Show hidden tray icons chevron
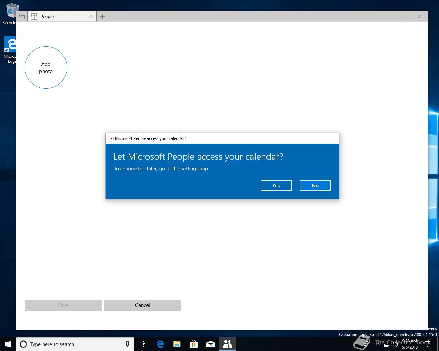This screenshot has height=351, width=439. click(x=379, y=344)
